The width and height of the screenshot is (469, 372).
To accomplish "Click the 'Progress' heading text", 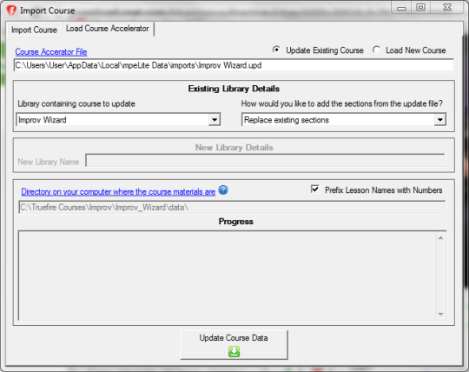I will coord(236,222).
